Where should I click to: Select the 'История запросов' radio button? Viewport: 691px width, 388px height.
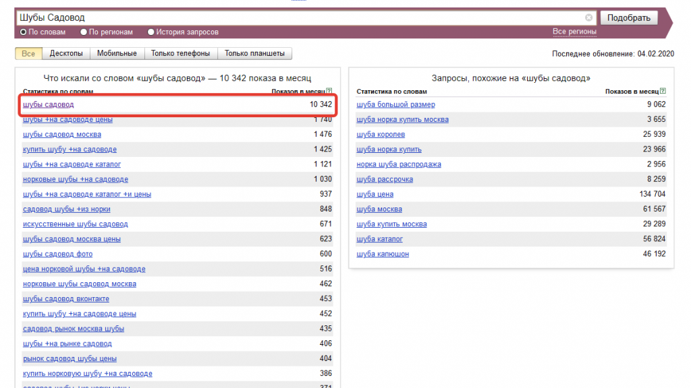150,32
